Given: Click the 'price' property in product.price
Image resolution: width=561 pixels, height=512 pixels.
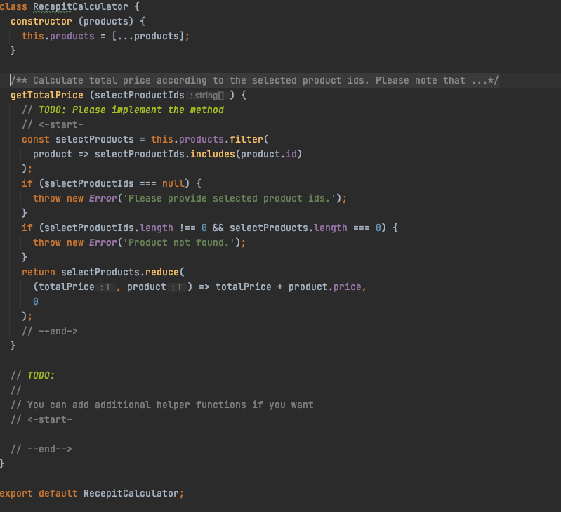Looking at the screenshot, I should (x=347, y=287).
